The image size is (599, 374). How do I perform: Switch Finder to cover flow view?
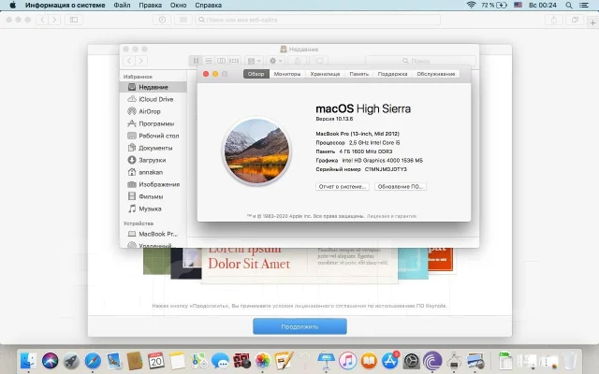pos(234,61)
